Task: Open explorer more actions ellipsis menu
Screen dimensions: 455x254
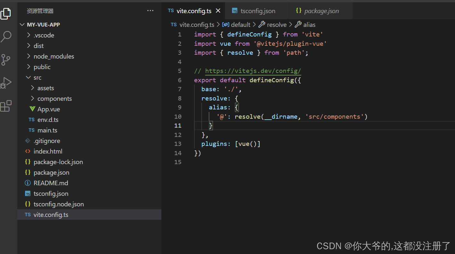Action: point(150,11)
